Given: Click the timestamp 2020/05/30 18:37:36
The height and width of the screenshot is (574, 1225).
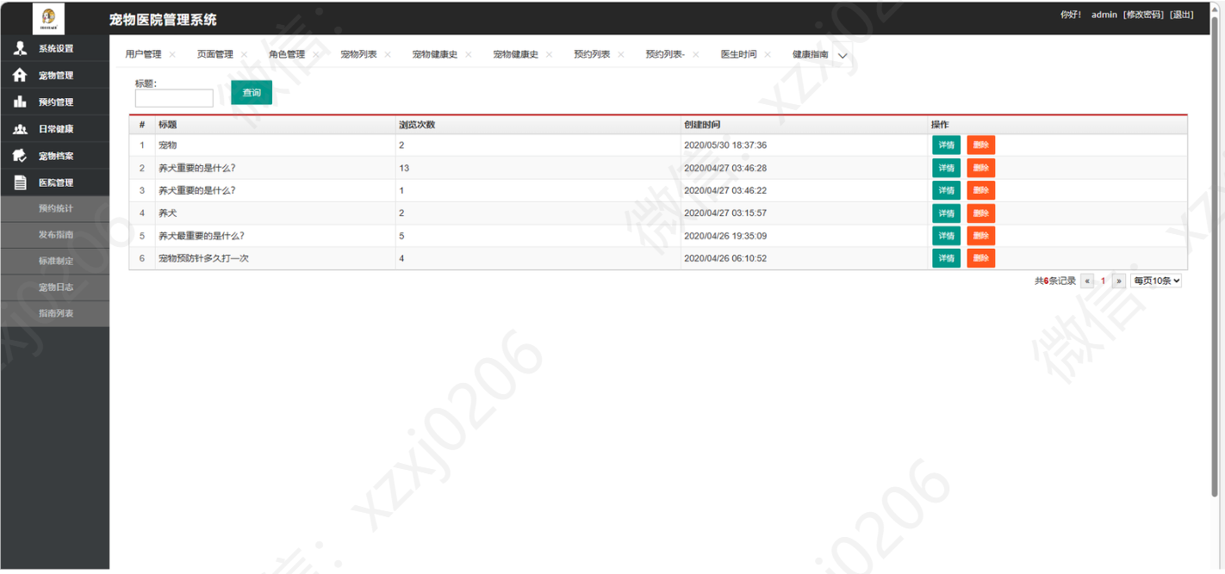Looking at the screenshot, I should coord(725,145).
